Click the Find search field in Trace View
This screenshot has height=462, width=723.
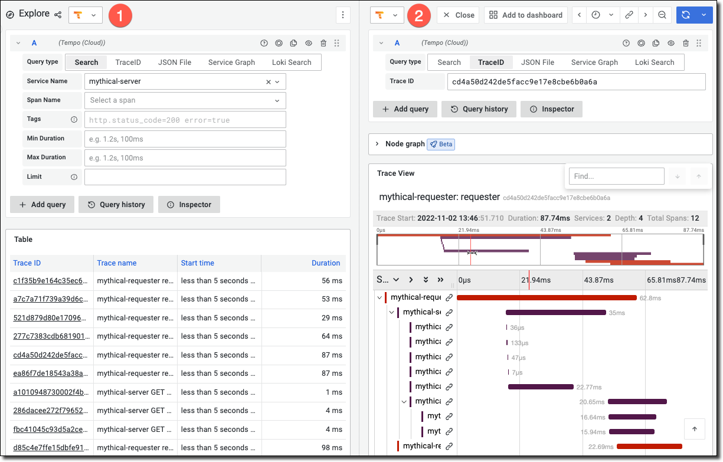coord(616,176)
